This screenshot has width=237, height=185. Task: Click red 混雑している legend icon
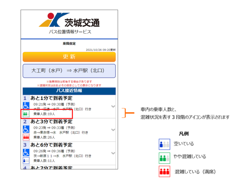click(164, 171)
